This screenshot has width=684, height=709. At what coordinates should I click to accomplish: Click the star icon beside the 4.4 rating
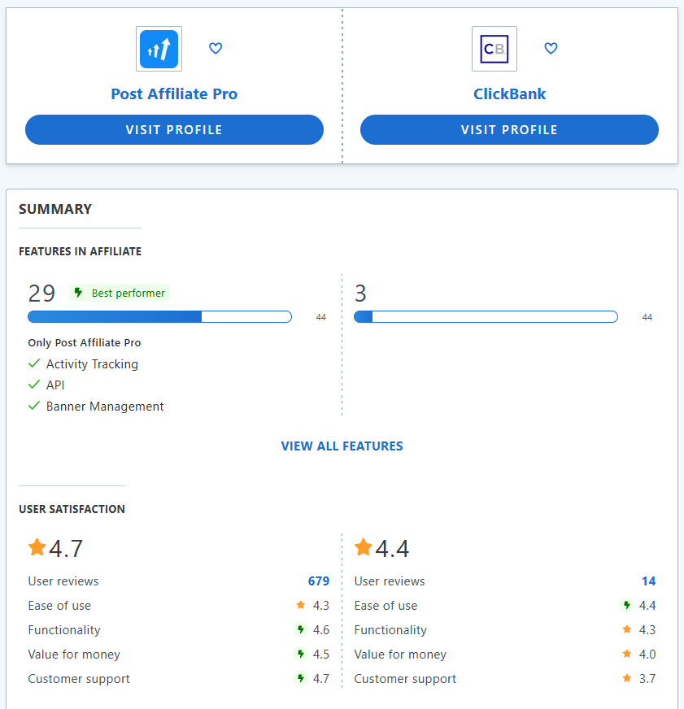[364, 547]
